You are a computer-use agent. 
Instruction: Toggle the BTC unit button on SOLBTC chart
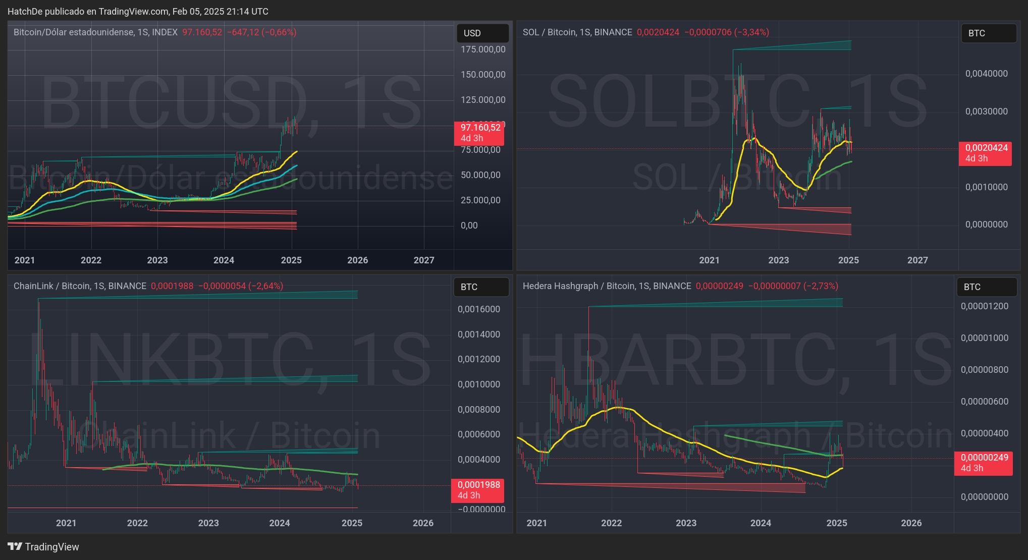[x=988, y=33]
